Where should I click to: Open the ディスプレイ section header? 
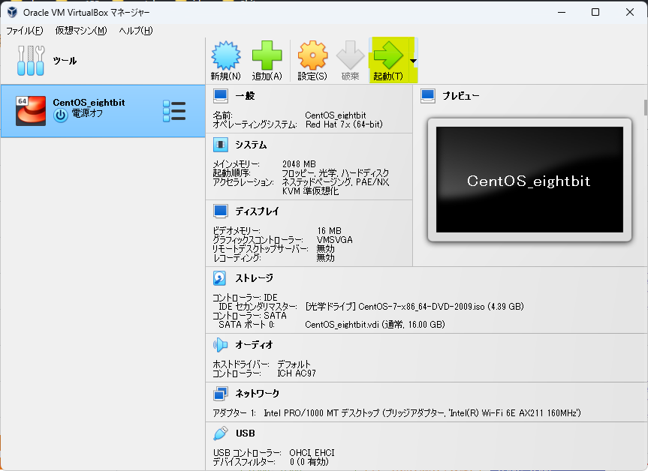[257, 211]
